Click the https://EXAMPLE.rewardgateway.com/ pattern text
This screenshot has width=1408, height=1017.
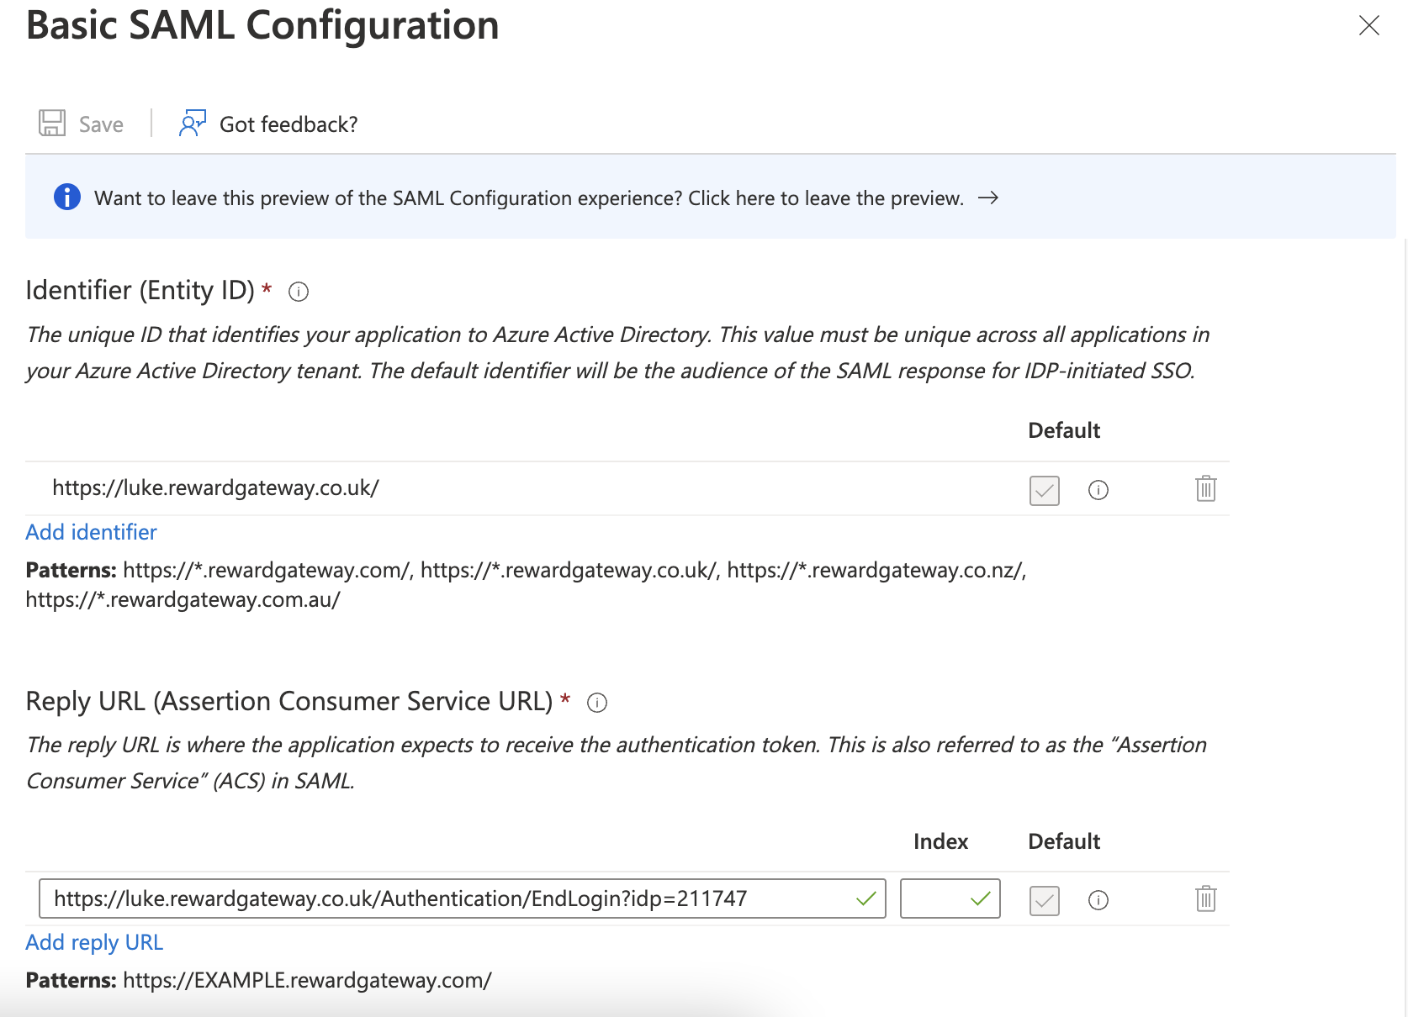[x=307, y=980]
